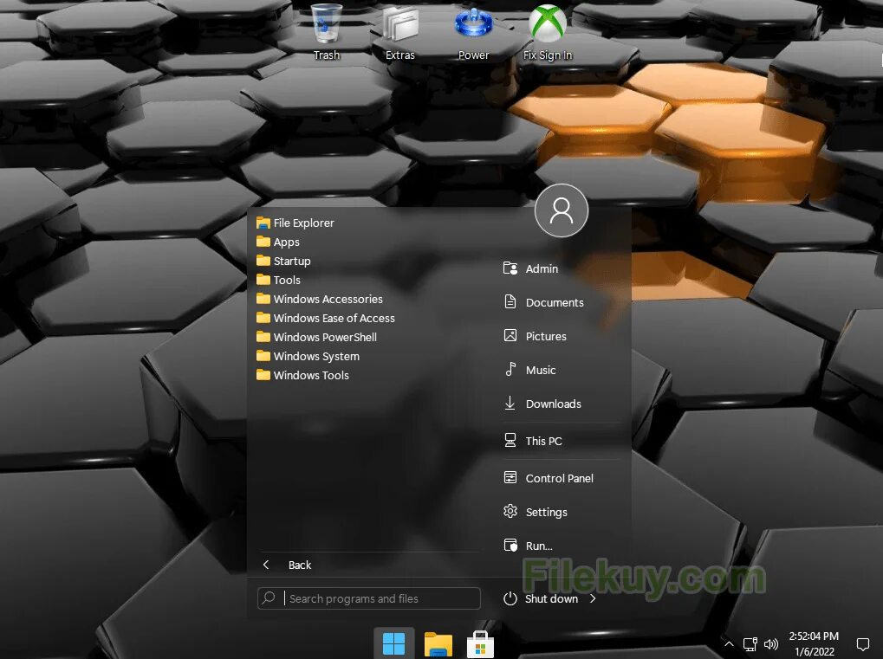Select the Fix Sign In desktop icon

548,32
